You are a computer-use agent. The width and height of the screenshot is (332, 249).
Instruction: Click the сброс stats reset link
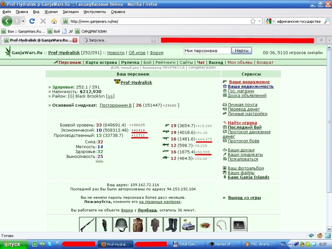pyautogui.click(x=99, y=161)
